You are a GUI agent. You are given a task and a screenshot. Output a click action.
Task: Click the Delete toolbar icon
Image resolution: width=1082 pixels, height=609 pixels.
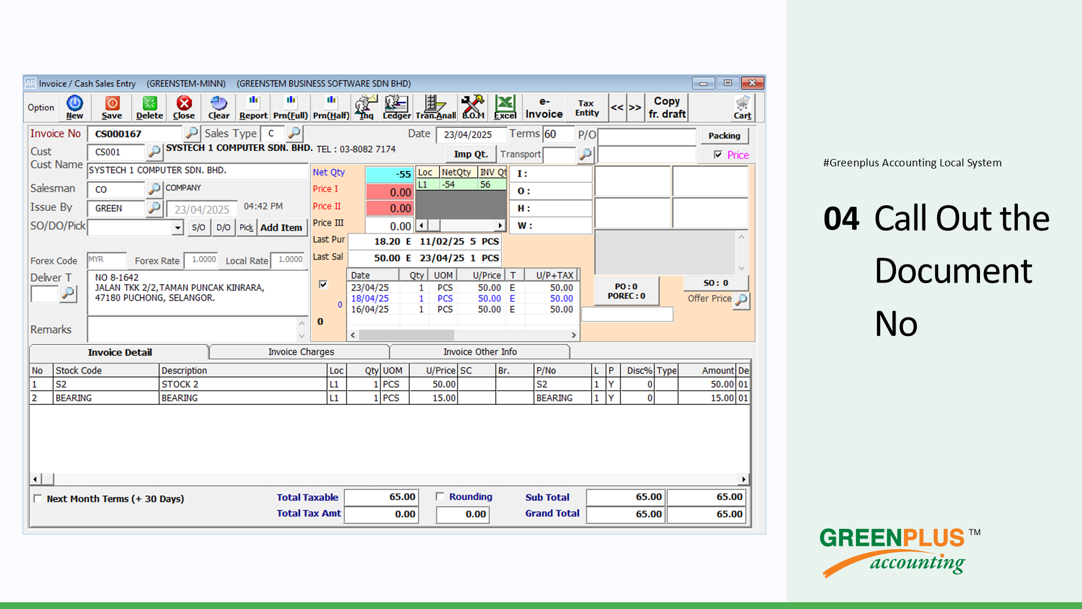(149, 107)
